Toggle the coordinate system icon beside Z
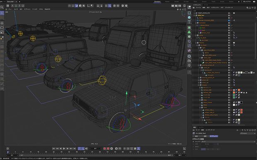Image resolution: width=257 pixels, height=160 pixels. pyautogui.click(x=23, y=6)
